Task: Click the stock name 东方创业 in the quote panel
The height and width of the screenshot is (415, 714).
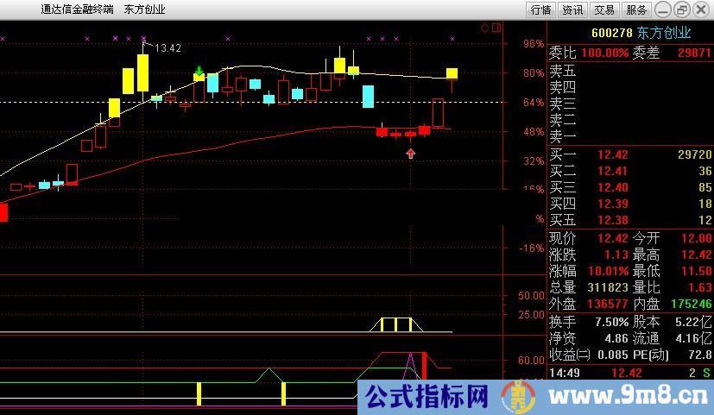Action: pos(663,33)
